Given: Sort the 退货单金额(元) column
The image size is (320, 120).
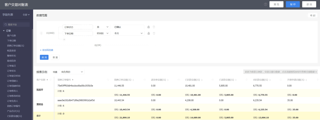Looking at the screenshot, I should pos(168,80).
